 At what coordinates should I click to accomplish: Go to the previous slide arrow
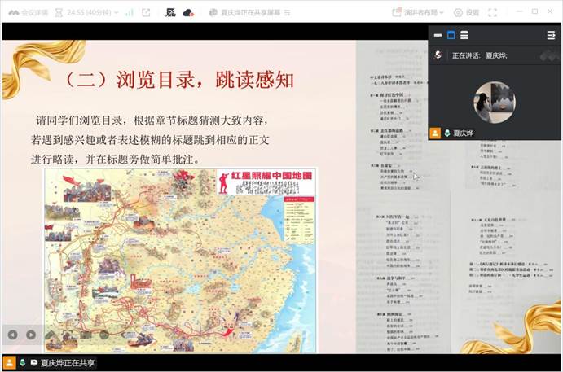coord(12,335)
